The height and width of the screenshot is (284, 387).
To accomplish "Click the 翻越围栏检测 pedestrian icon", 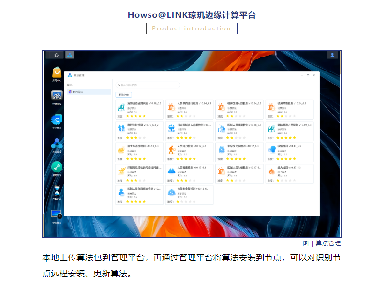I will coord(120,128).
